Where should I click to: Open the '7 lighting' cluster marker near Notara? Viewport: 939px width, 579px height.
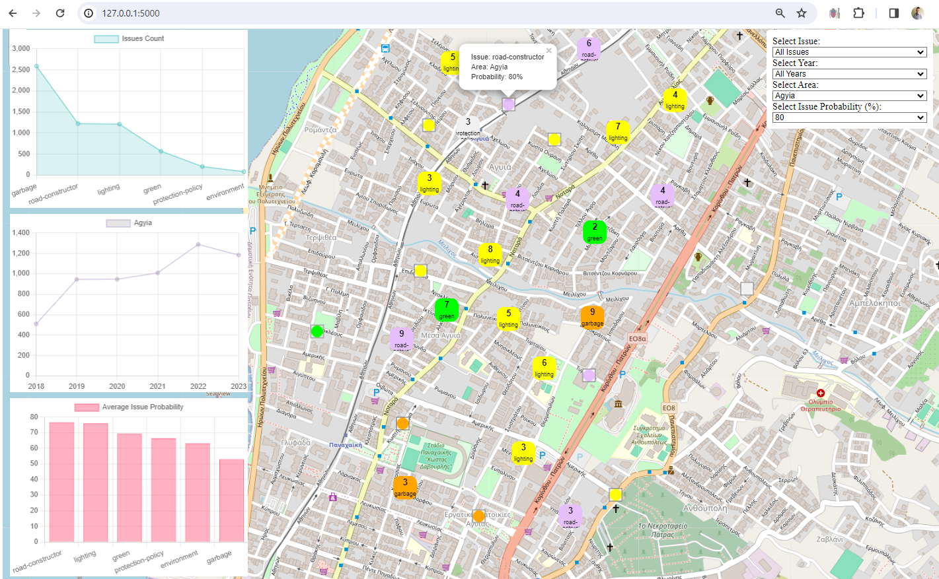617,131
